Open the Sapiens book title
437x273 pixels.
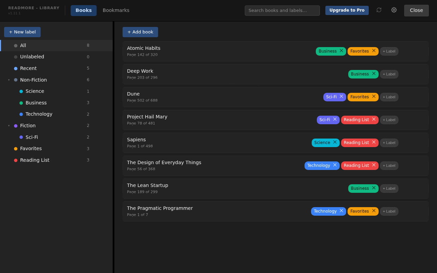pyautogui.click(x=136, y=140)
